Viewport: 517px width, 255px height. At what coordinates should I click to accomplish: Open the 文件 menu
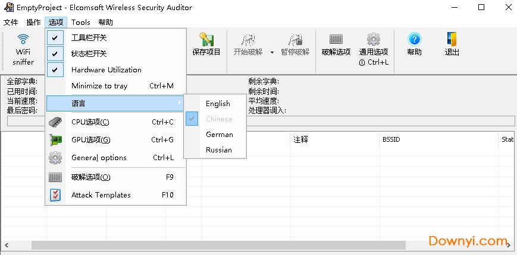click(x=11, y=23)
